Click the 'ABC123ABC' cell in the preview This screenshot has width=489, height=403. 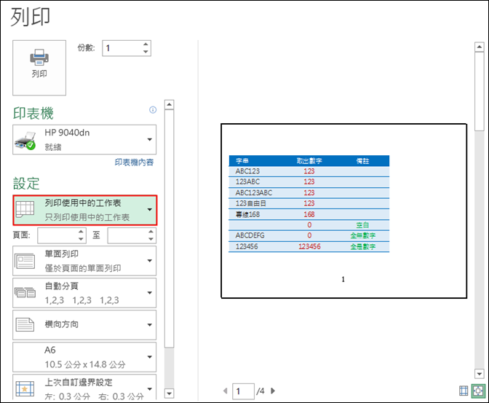254,192
